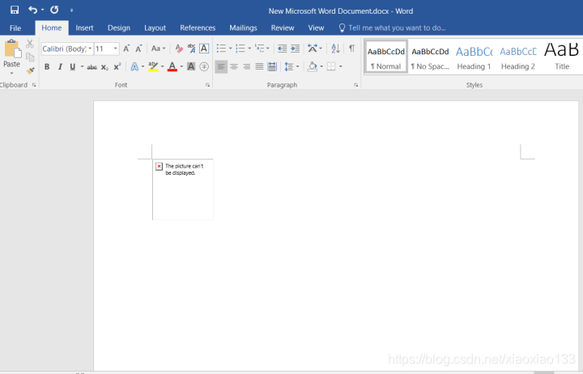
Task: Decrease paragraph indent
Action: pos(283,49)
